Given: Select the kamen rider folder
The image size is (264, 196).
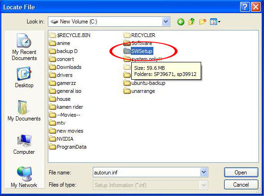Looking at the screenshot, I should point(66,107).
